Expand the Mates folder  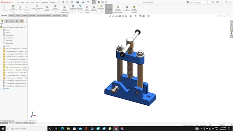click(1, 89)
